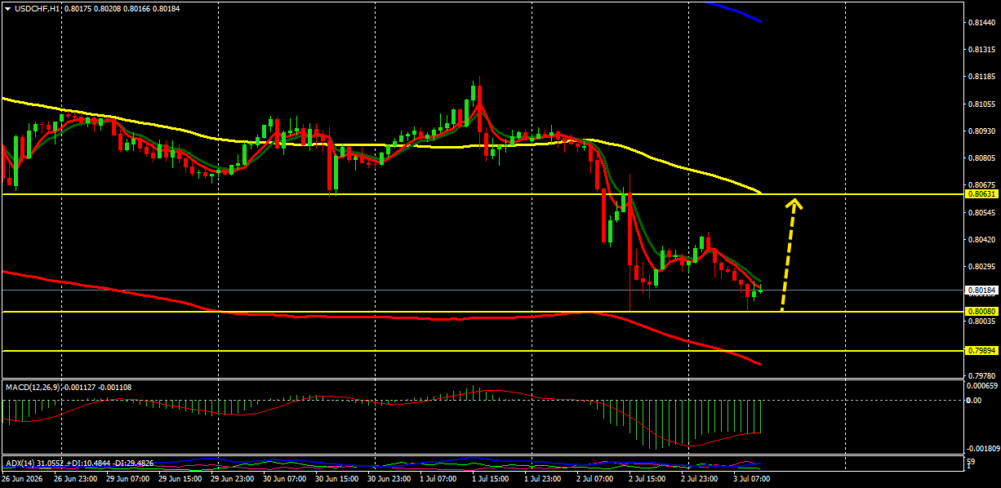Click the triangle icon beside USDCHF,H1 title

point(7,8)
